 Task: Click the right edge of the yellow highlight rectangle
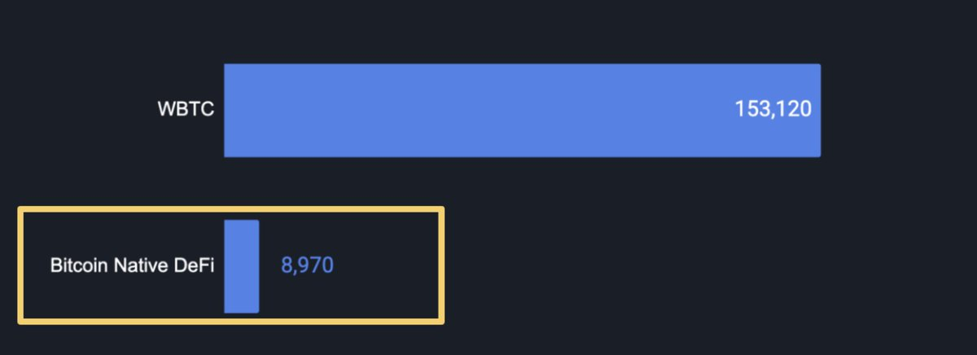pyautogui.click(x=442, y=265)
